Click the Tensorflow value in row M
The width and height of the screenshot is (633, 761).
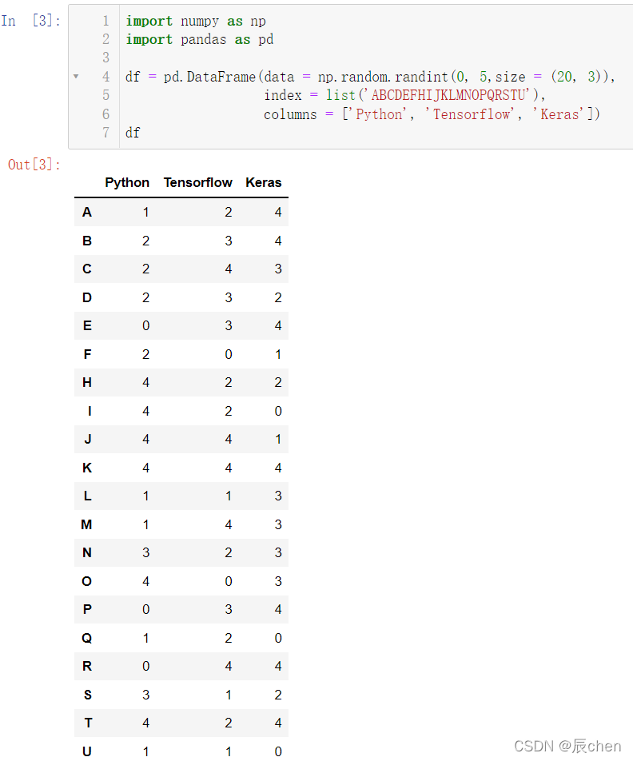(228, 524)
